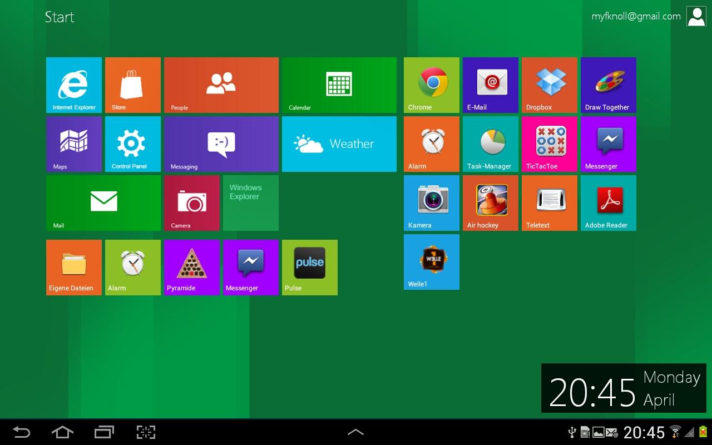
Task: Open the Teletext tile
Action: click(550, 203)
